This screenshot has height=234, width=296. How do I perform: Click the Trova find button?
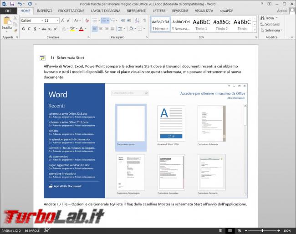(x=267, y=18)
